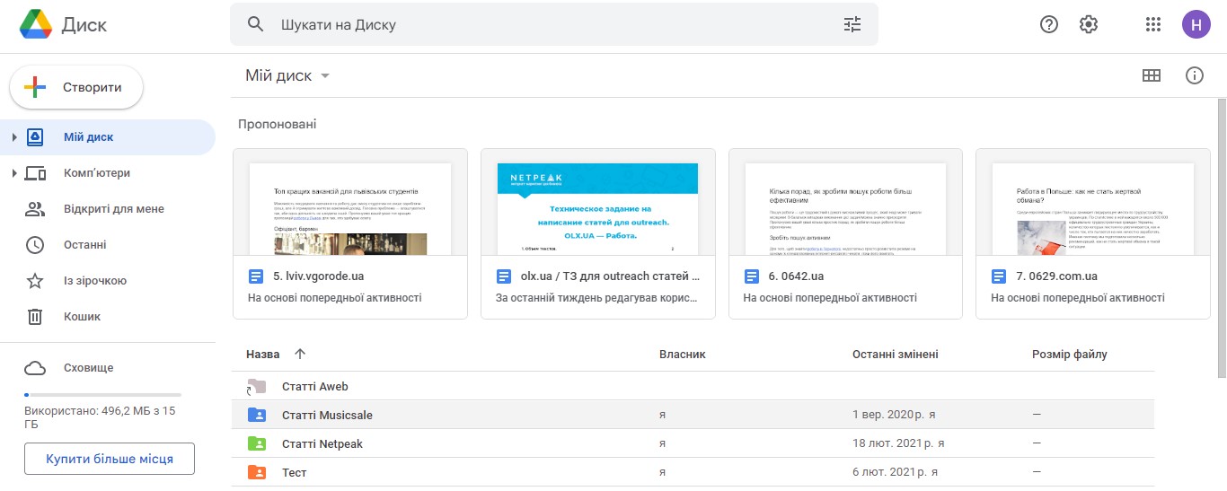Image resolution: width=1227 pixels, height=491 pixels.
Task: Click the doc icon of 6. 0642.ua
Action: point(752,276)
